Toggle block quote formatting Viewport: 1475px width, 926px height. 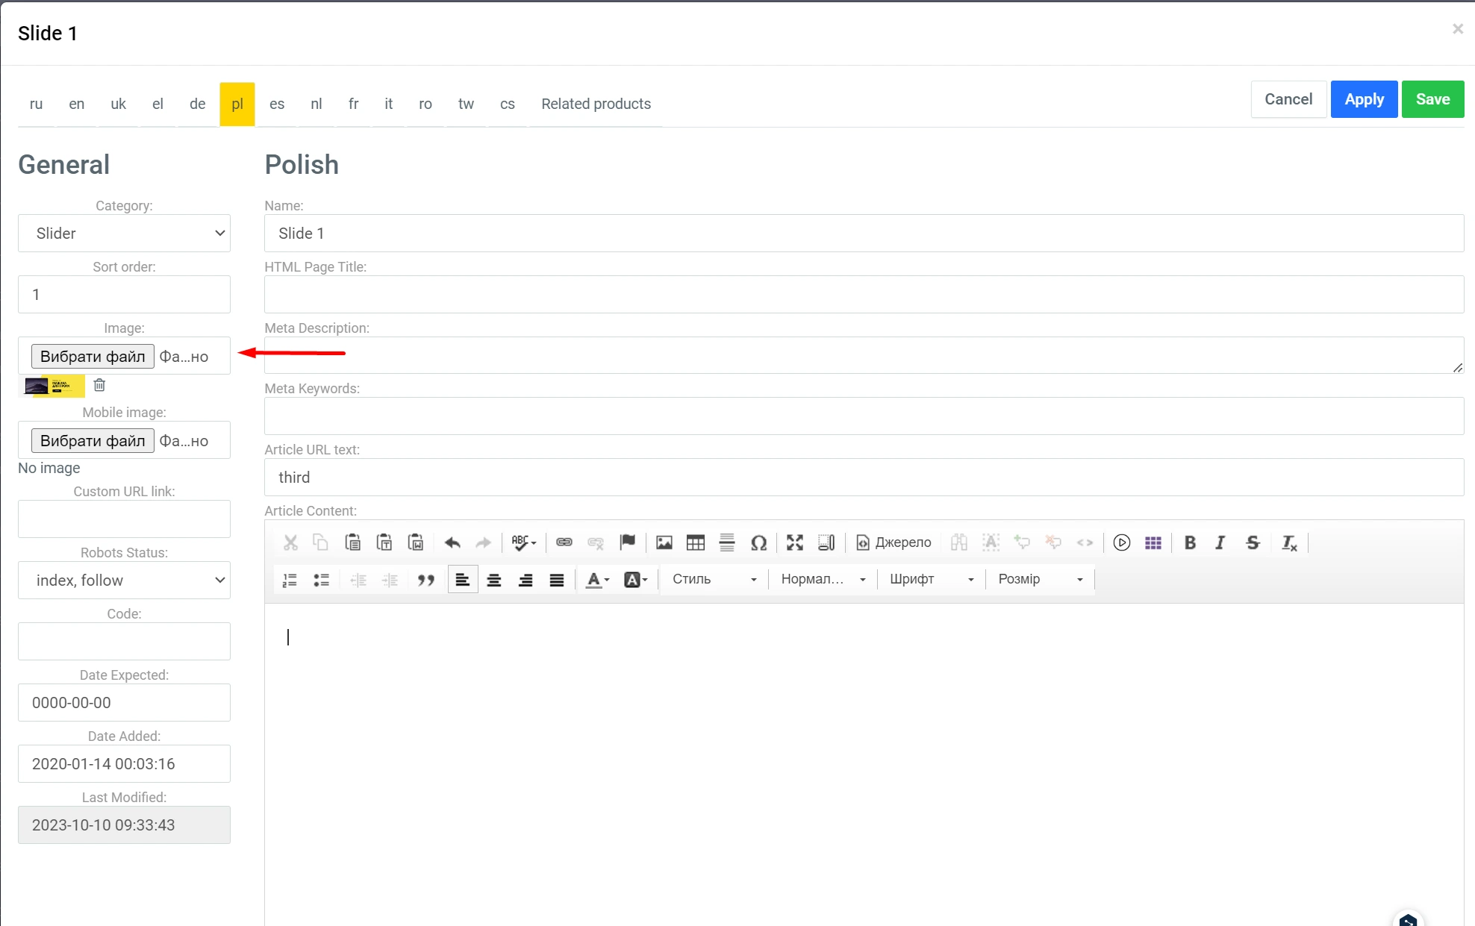(425, 580)
